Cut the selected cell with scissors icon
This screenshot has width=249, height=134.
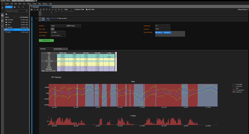click(38, 10)
